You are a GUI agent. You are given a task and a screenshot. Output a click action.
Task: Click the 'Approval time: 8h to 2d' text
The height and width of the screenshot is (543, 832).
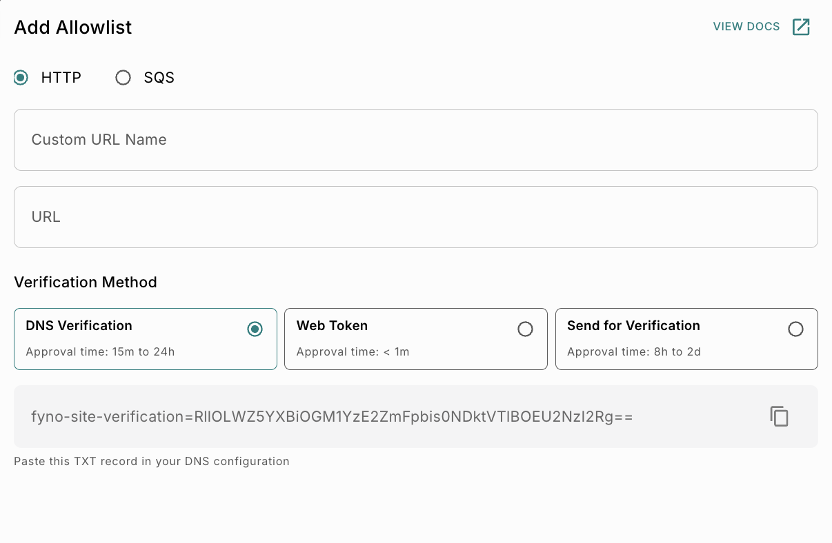(x=633, y=352)
